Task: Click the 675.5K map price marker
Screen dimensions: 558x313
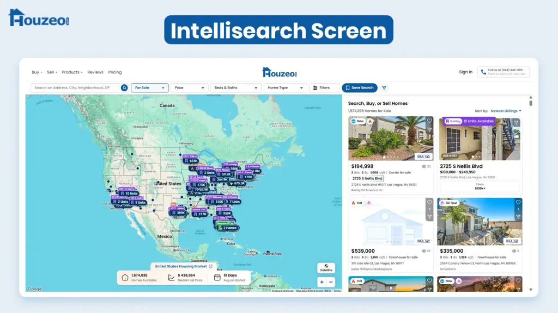Action: click(238, 184)
